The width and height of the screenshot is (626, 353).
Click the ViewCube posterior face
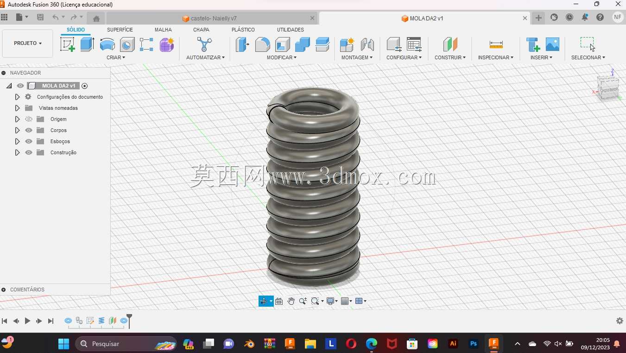coord(610,89)
